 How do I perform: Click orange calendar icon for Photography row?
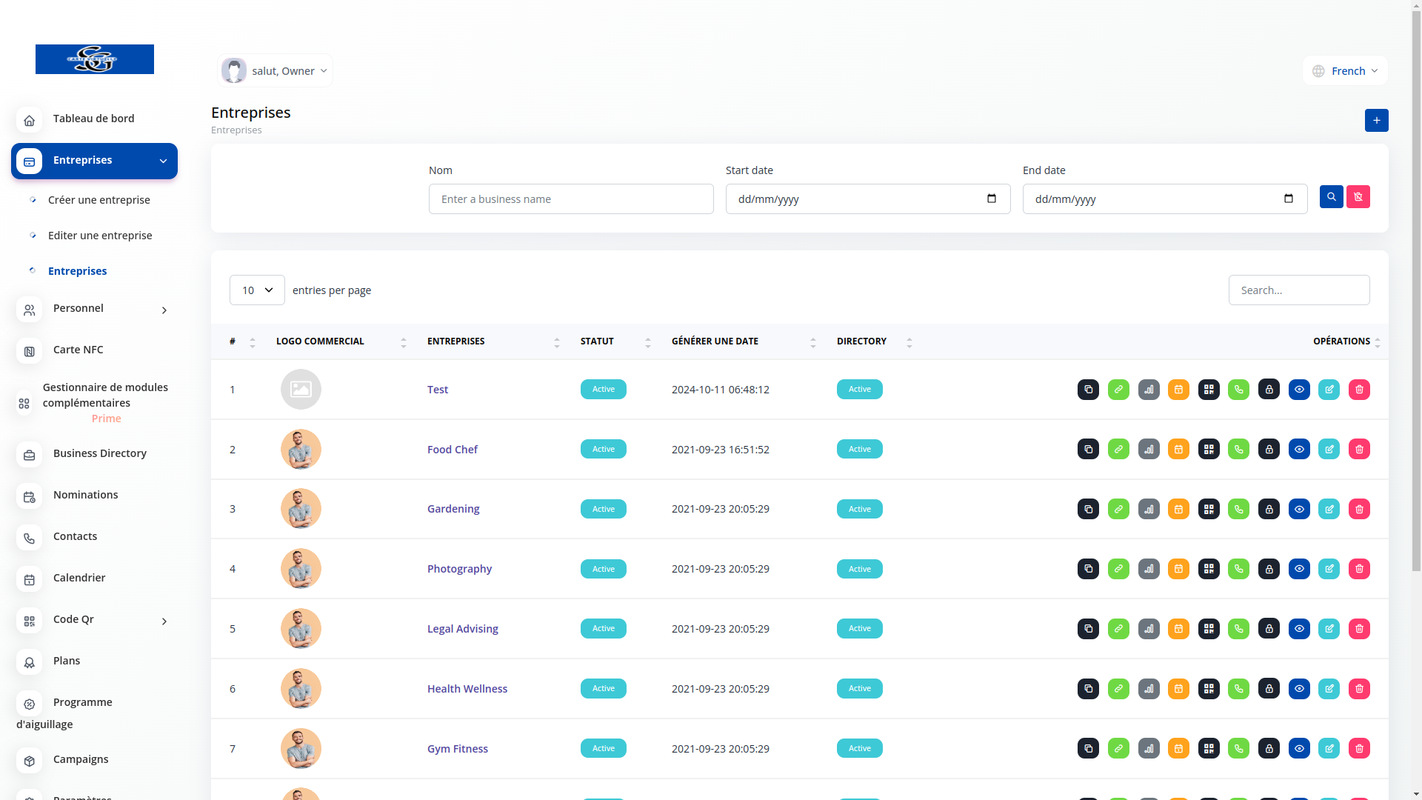tap(1178, 569)
